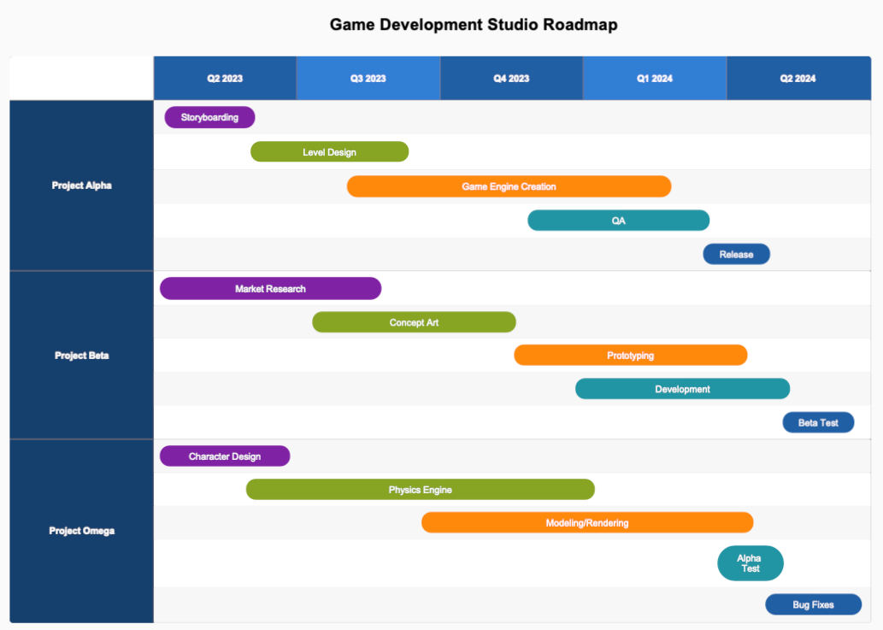
Task: Click the Level Design milestone
Action: [329, 151]
